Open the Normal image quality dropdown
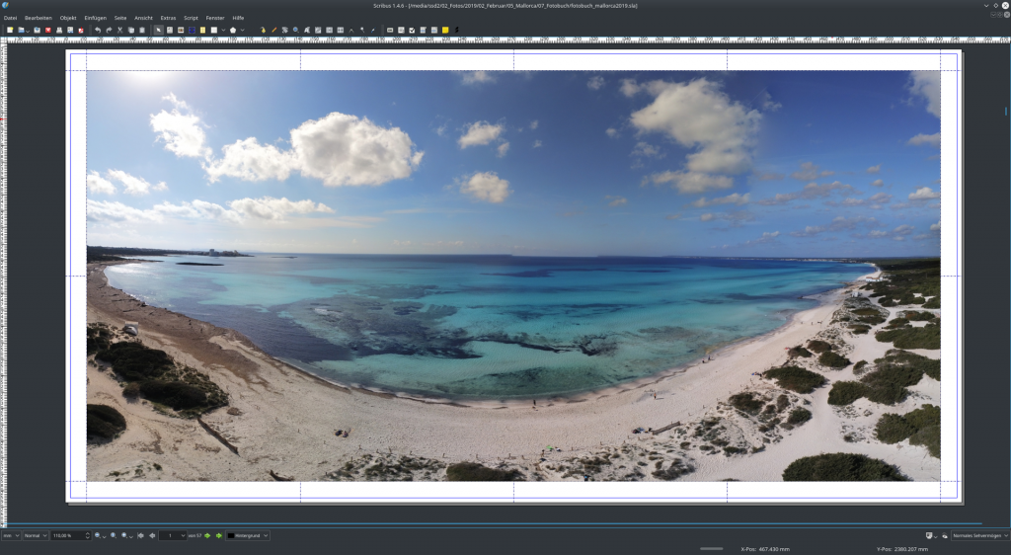The width and height of the screenshot is (1011, 555). click(x=36, y=535)
